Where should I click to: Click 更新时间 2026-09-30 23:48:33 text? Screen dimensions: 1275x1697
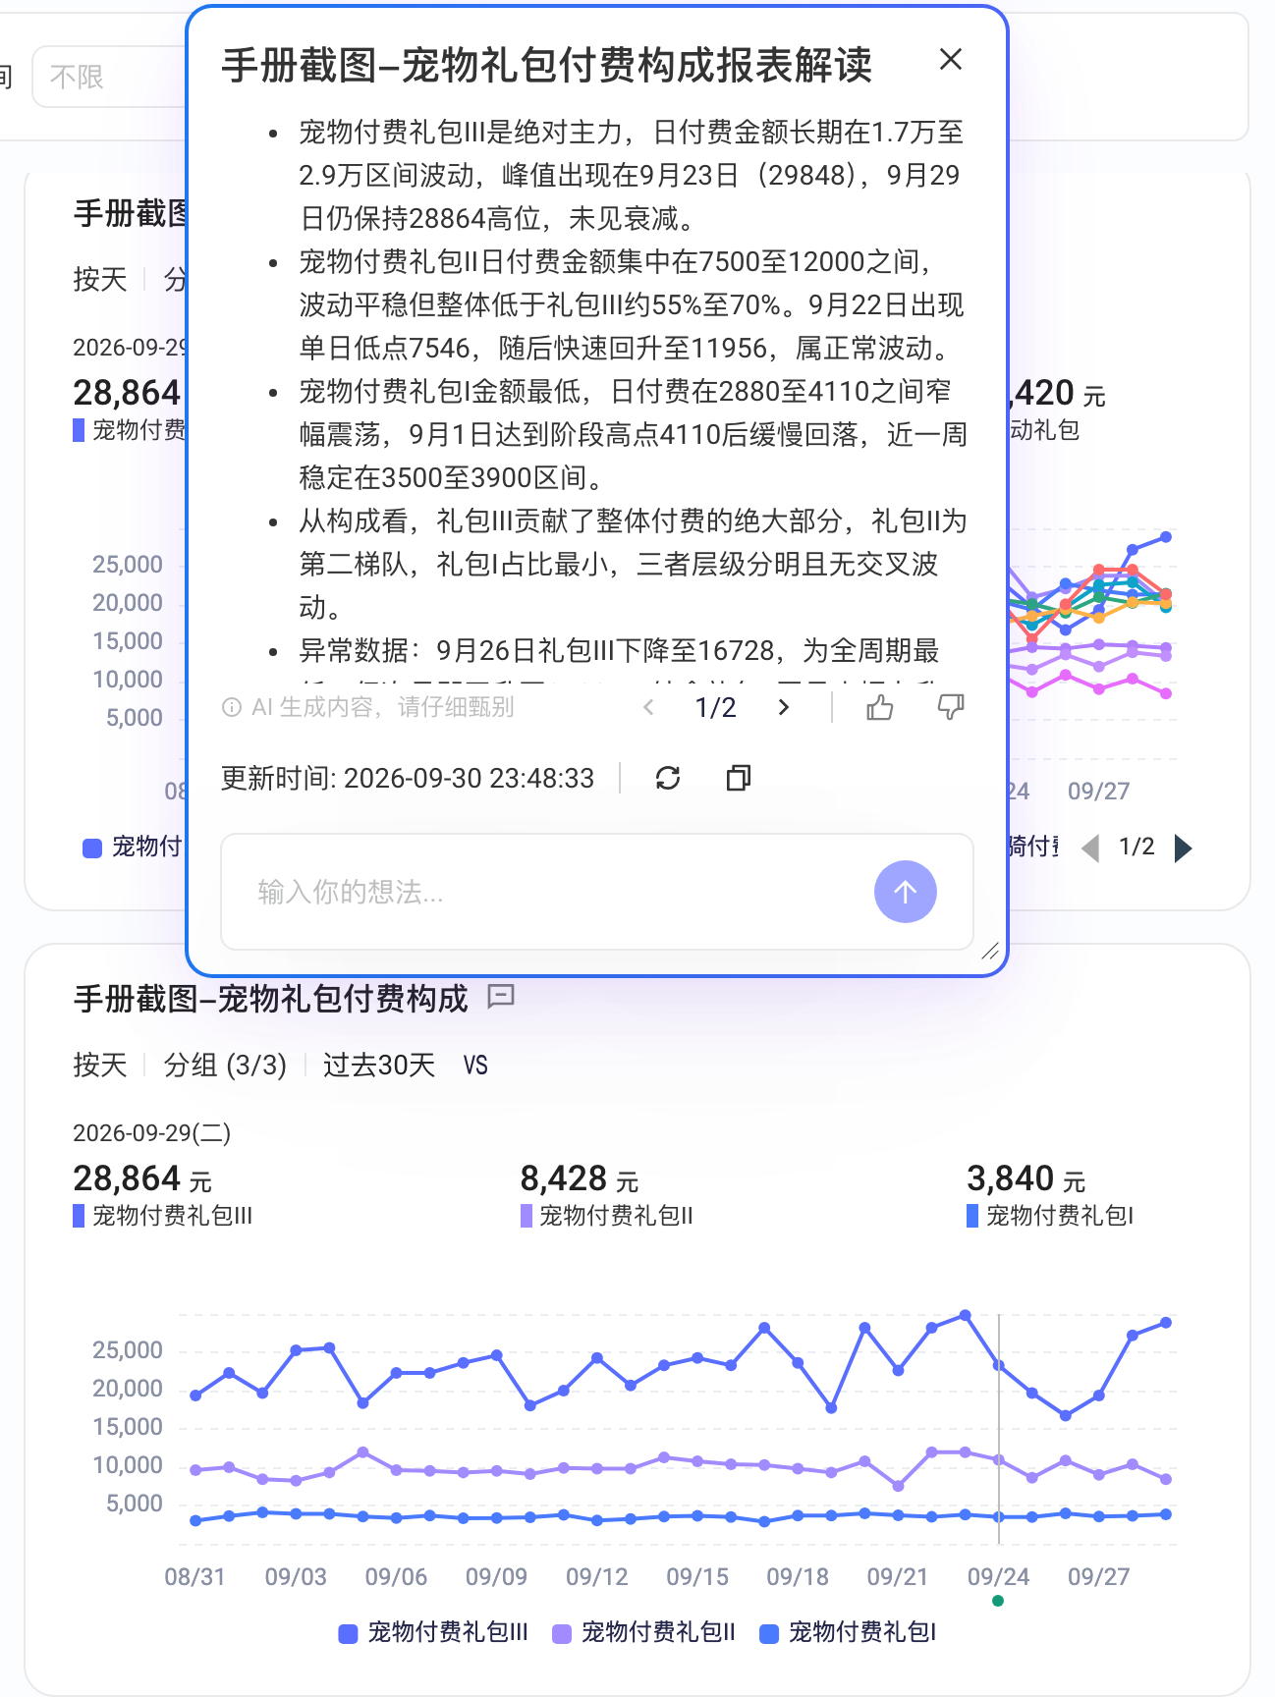click(408, 778)
